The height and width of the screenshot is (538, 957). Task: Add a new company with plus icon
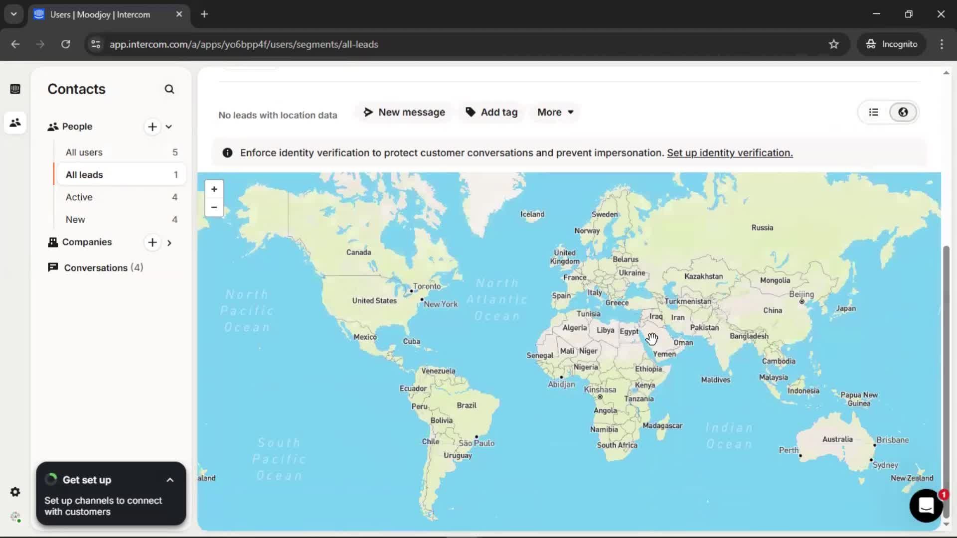click(153, 243)
